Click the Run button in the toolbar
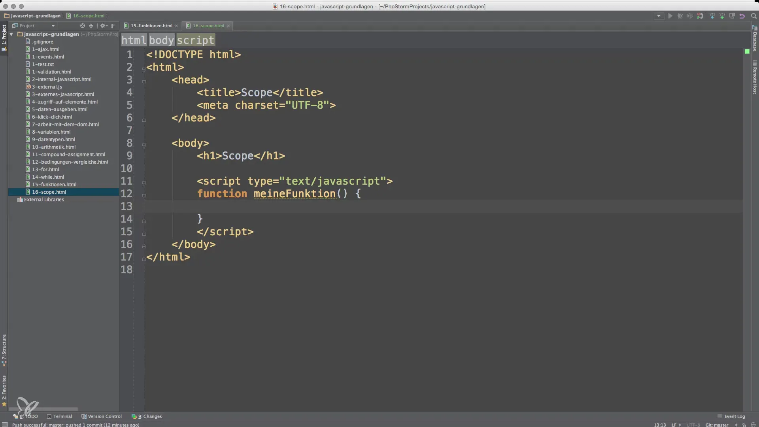Screen dimensions: 759x427 (x=670, y=16)
